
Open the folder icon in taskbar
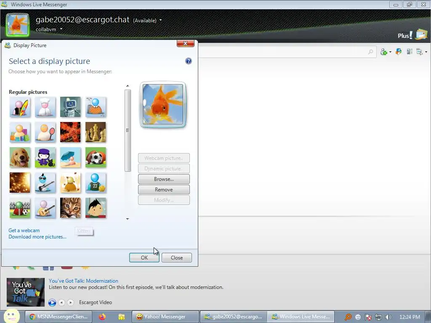(x=121, y=317)
